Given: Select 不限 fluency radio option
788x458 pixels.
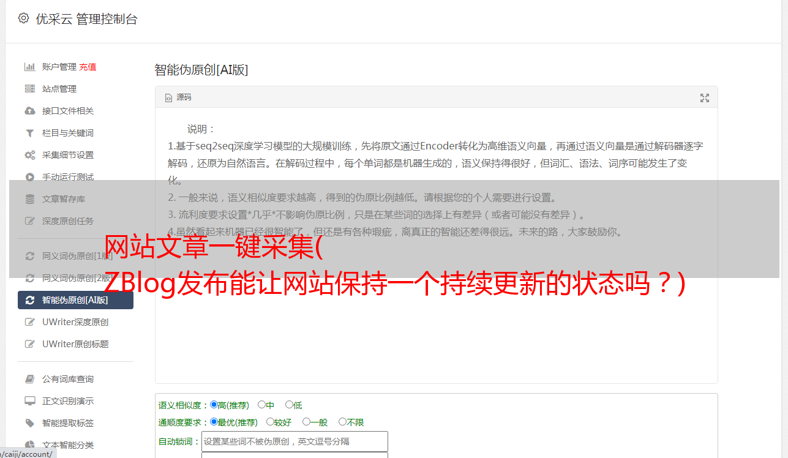Looking at the screenshot, I should 342,422.
